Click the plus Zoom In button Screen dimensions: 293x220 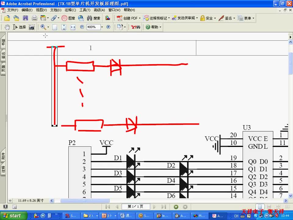tap(108, 27)
